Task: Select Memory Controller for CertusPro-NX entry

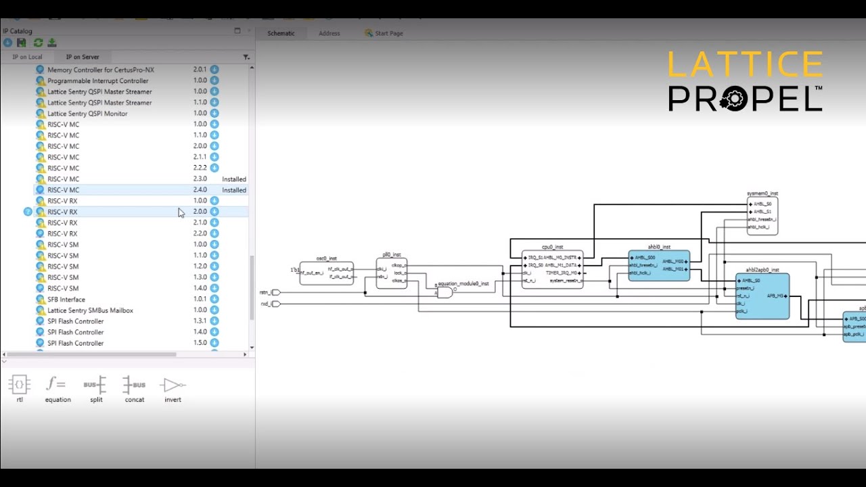Action: (x=101, y=70)
